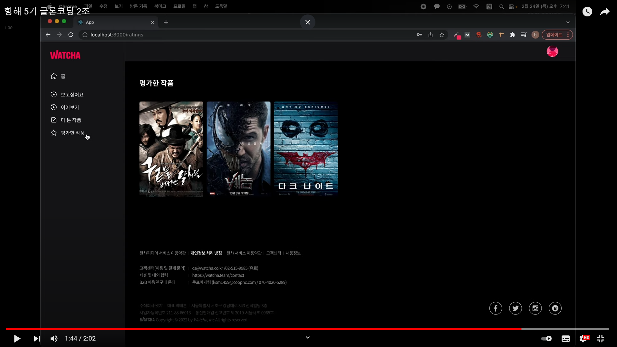Open the Facebook footer icon
This screenshot has height=347, width=617.
pyautogui.click(x=496, y=308)
